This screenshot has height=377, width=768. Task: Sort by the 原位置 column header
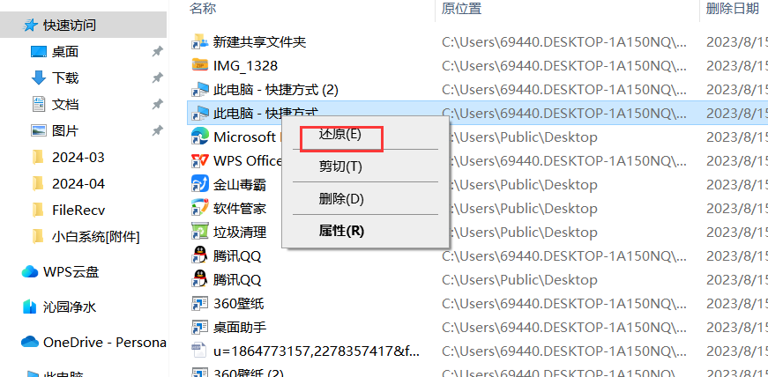pyautogui.click(x=461, y=8)
